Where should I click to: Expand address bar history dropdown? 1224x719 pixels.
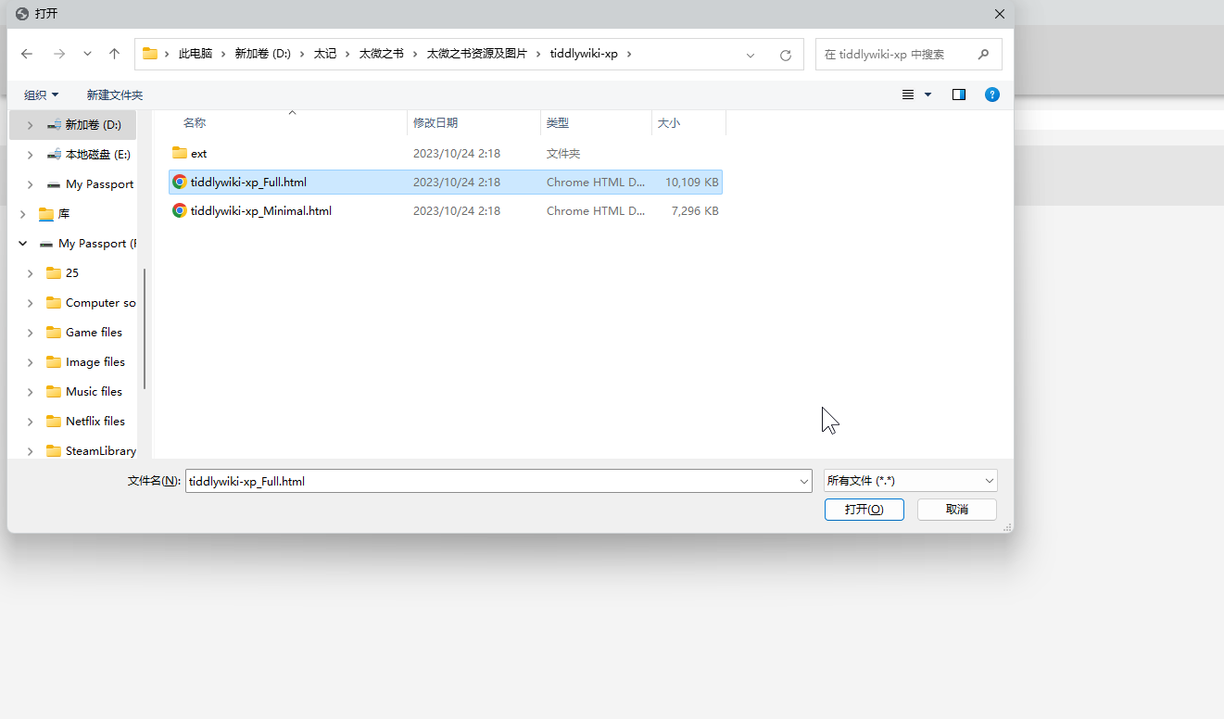751,55
